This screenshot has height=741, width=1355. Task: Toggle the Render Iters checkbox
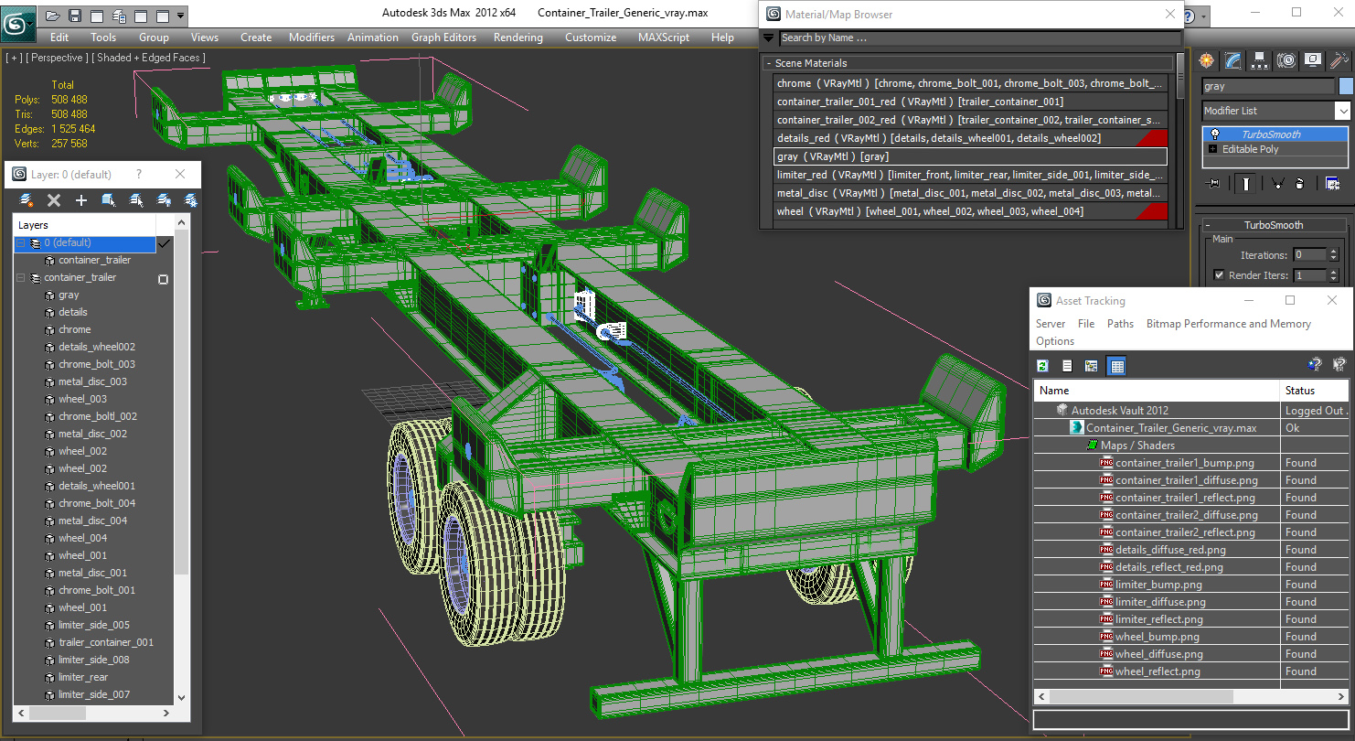1219,275
